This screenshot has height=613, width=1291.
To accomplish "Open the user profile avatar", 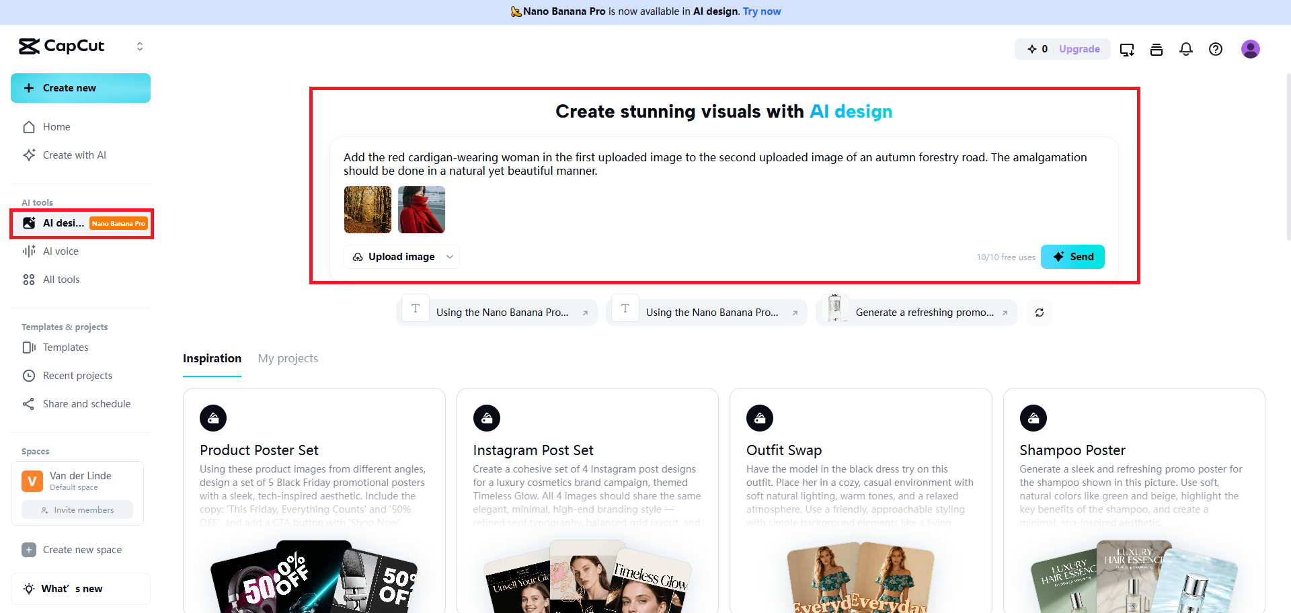I will [1251, 49].
